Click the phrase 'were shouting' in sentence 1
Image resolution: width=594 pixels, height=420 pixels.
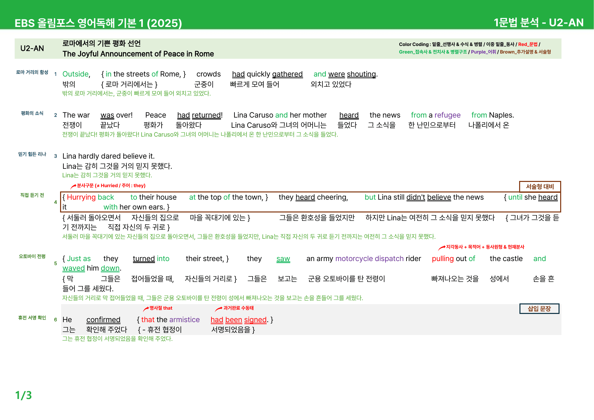tap(352, 74)
